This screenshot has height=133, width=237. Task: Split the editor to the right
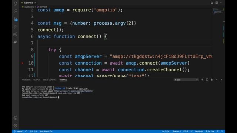coord(217,3)
